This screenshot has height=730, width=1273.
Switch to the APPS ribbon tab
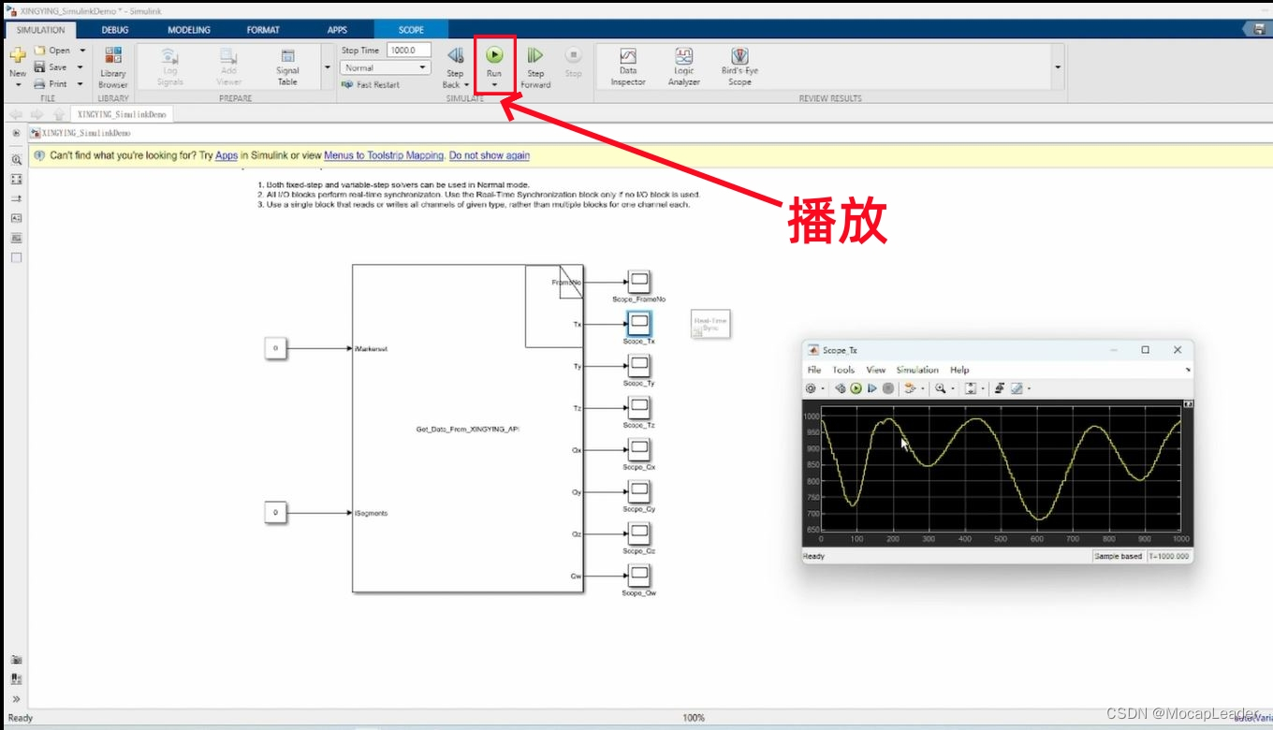point(337,30)
